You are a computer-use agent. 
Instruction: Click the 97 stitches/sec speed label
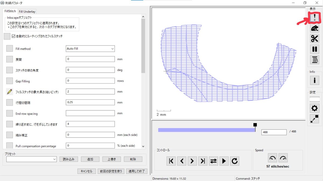278,167
